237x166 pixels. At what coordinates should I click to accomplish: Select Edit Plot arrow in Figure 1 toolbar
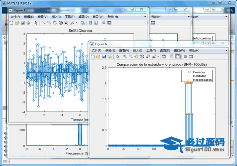click(36, 23)
